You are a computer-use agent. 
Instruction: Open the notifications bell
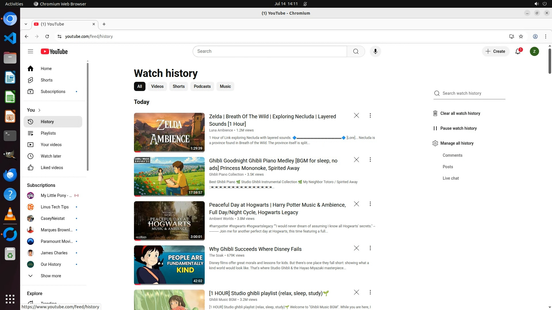[518, 51]
